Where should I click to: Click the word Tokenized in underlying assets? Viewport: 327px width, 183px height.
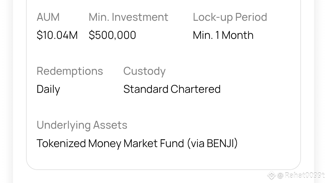61,143
